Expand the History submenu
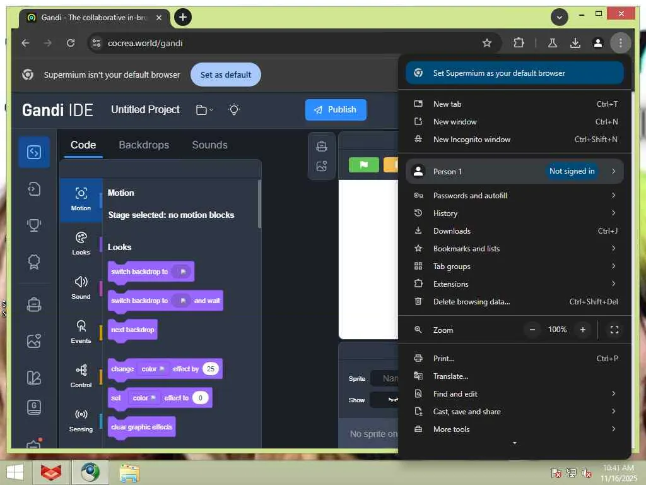This screenshot has height=485, width=646. [613, 213]
